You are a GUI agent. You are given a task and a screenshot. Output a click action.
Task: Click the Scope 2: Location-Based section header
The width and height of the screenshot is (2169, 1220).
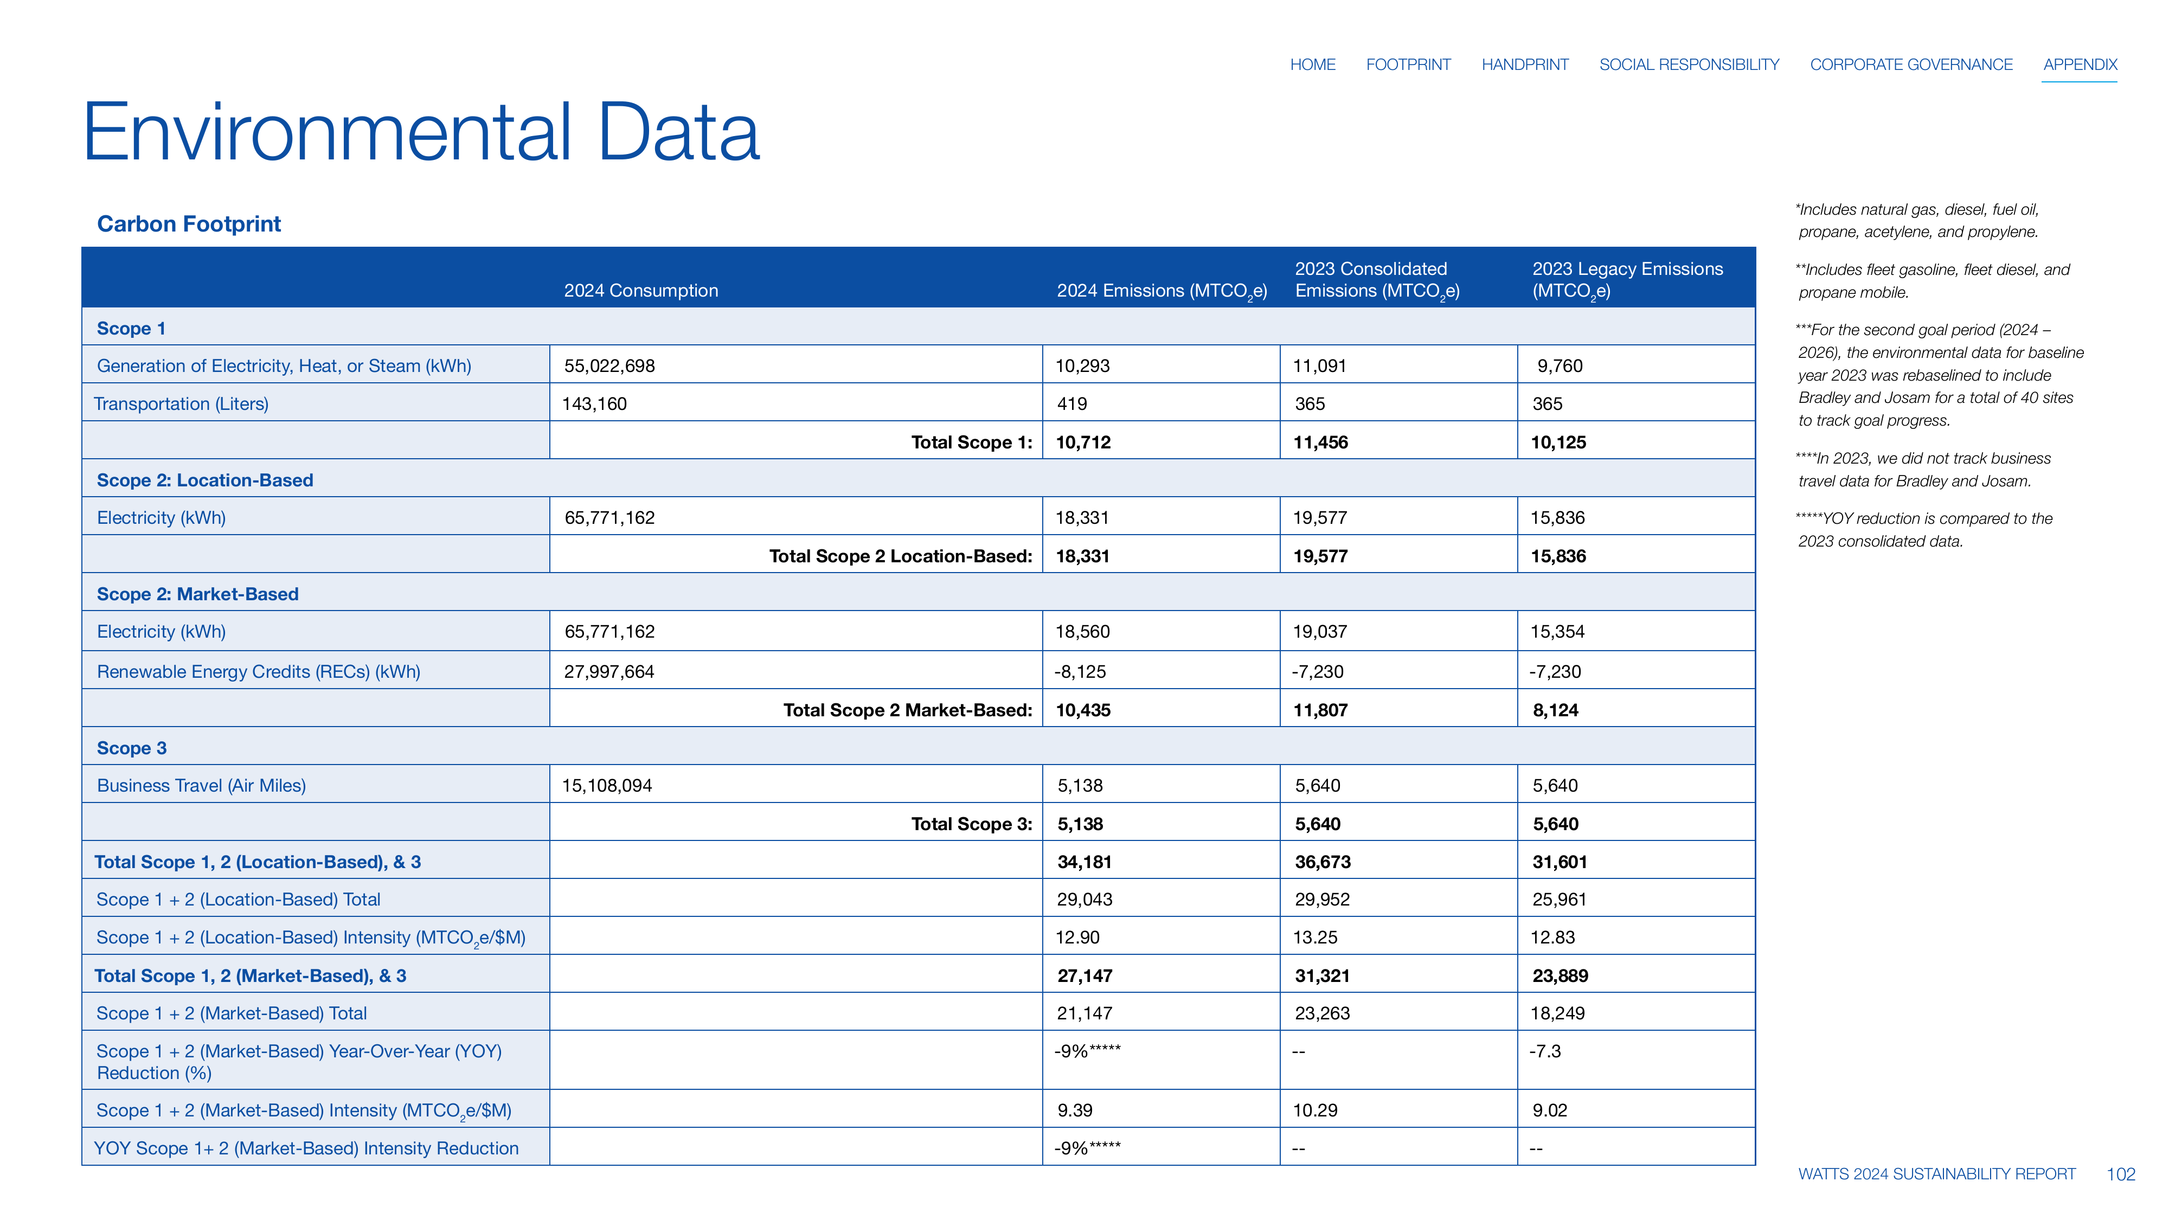(x=919, y=479)
